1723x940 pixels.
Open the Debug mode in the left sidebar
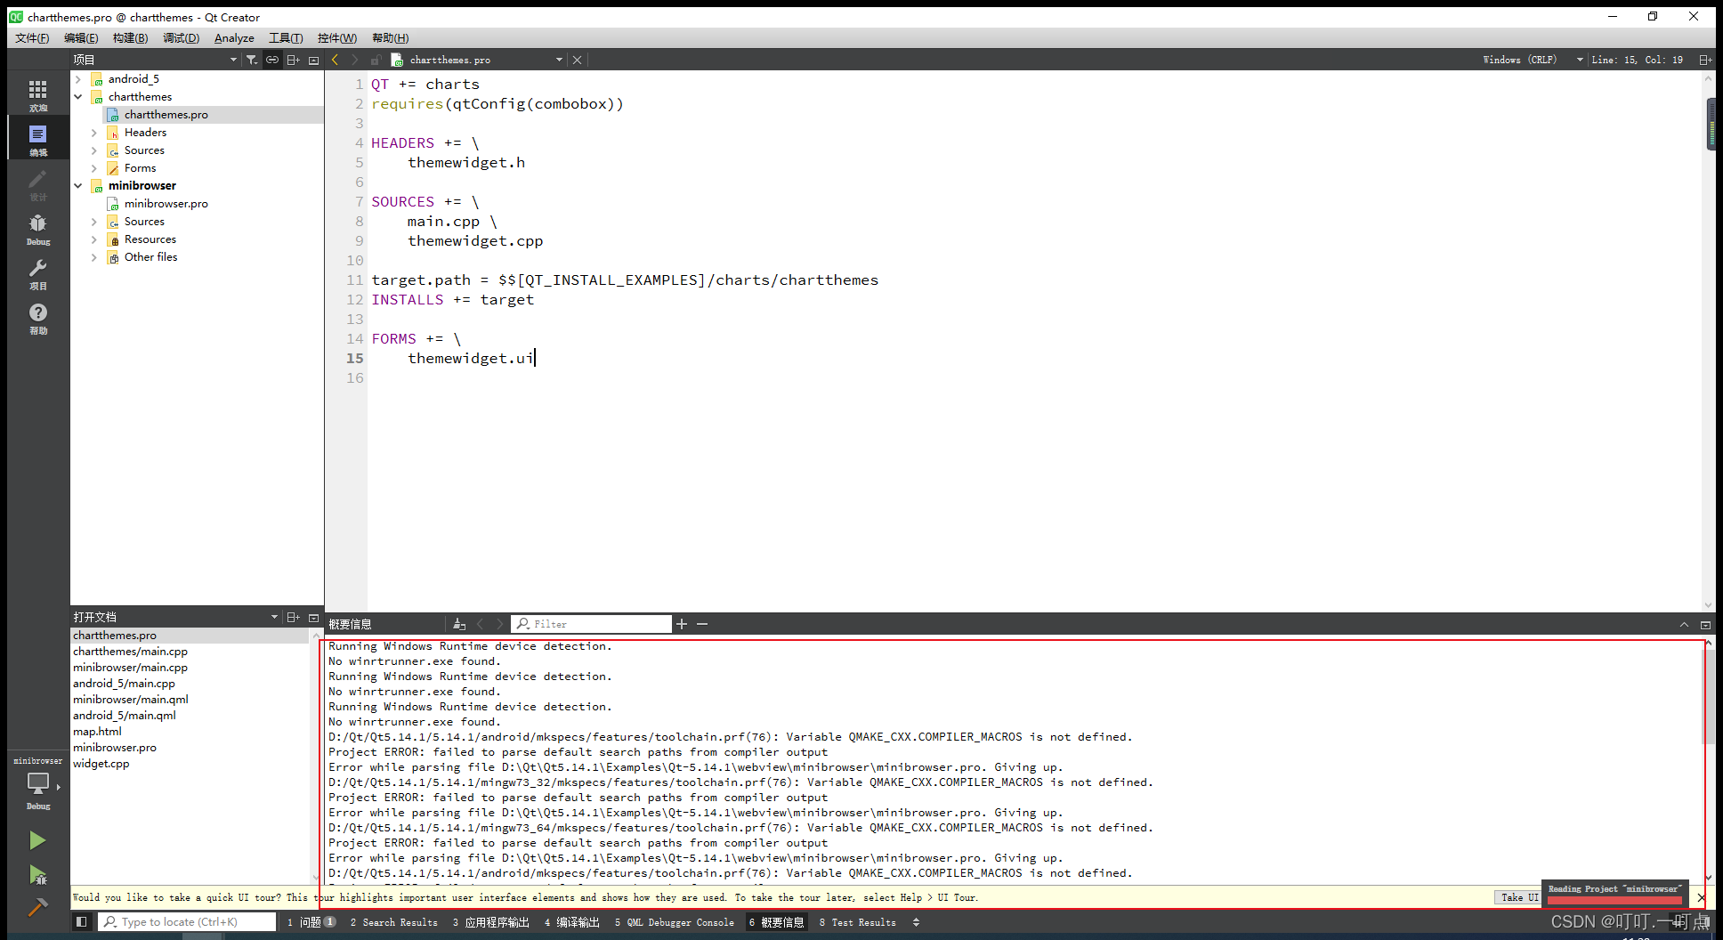pyautogui.click(x=37, y=226)
